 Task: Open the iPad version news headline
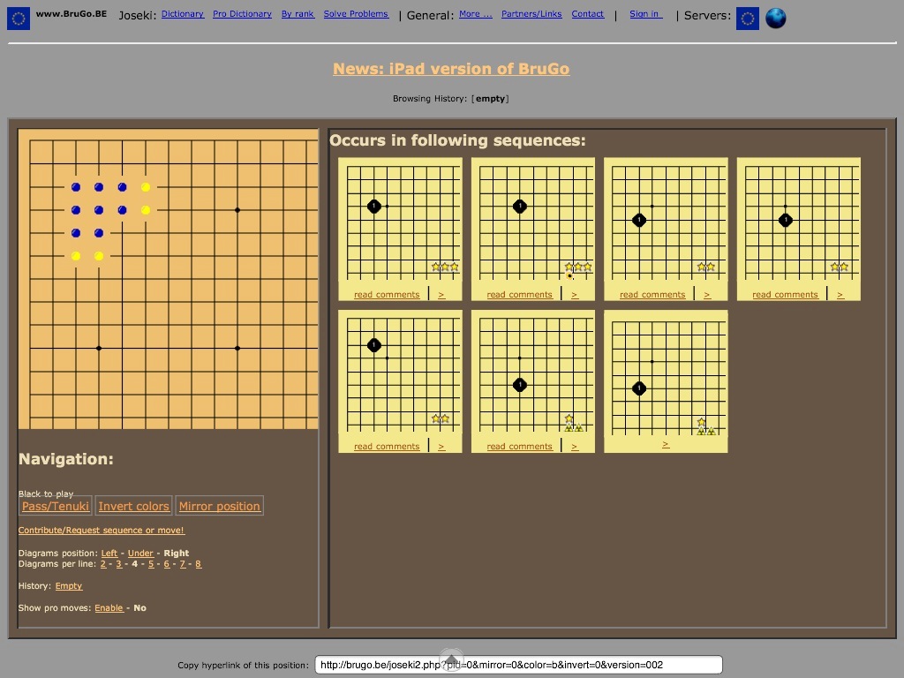click(451, 69)
